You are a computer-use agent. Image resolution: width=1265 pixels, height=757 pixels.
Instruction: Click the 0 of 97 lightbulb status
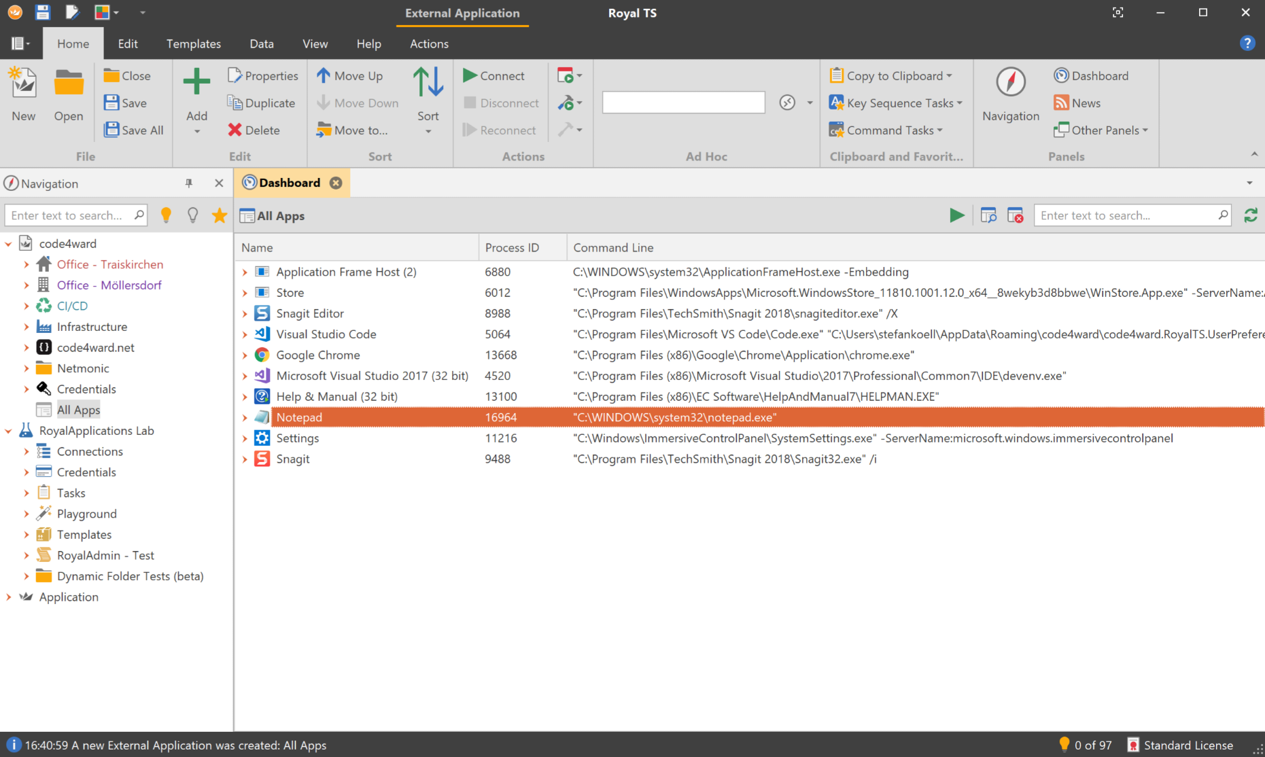point(1086,745)
